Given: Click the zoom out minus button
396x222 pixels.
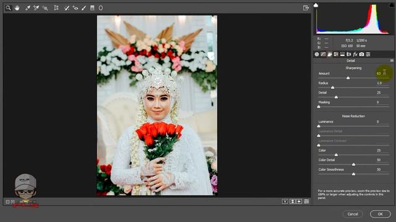Looking at the screenshot, I should [x=7, y=202].
